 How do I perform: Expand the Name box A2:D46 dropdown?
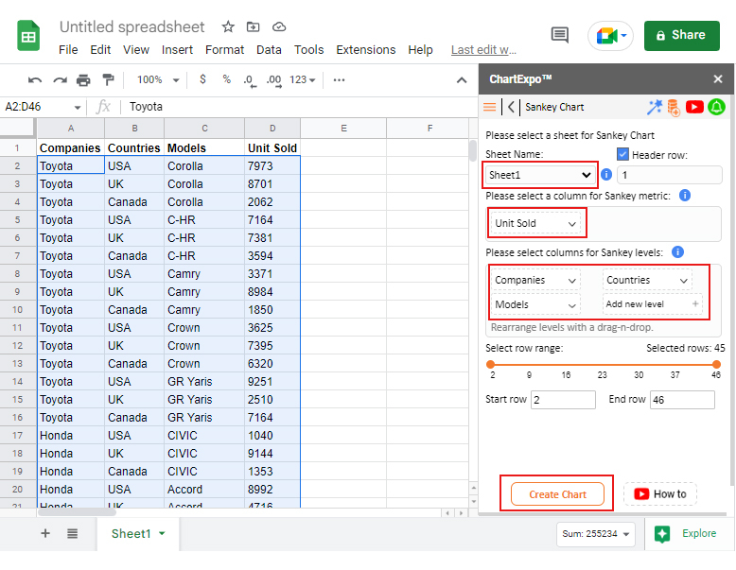[78, 108]
